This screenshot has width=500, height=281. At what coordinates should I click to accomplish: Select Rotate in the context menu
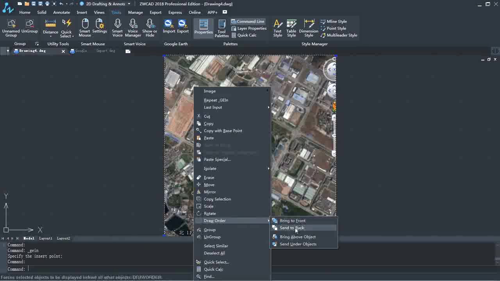232,213
